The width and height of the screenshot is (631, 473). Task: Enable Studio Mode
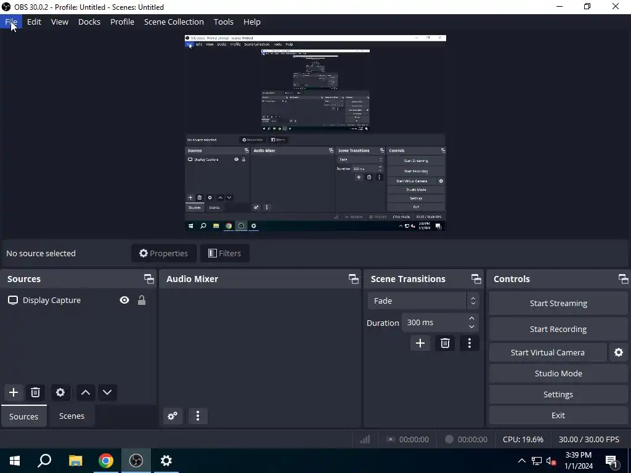558,373
